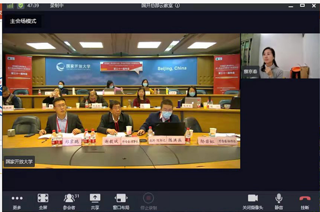Click the meeting info icon beside title
Screen dimensions: 320x212
click(178, 5)
